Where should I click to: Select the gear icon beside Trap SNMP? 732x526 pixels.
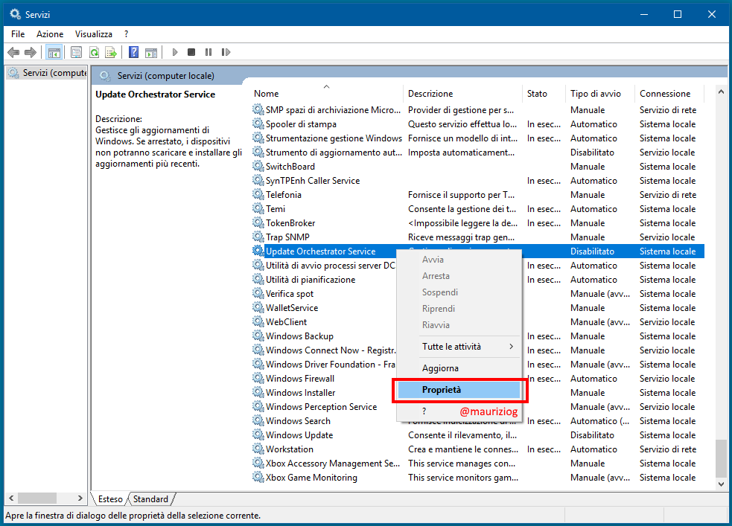coord(258,237)
